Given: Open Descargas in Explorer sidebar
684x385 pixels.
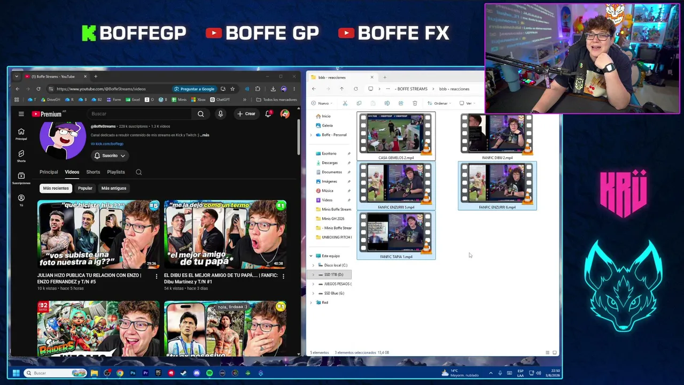Looking at the screenshot, I should pyautogui.click(x=330, y=163).
